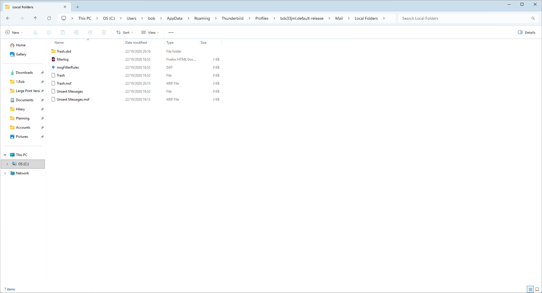542x293 pixels.
Task: Click the Paste clipboard icon
Action: pos(63,32)
